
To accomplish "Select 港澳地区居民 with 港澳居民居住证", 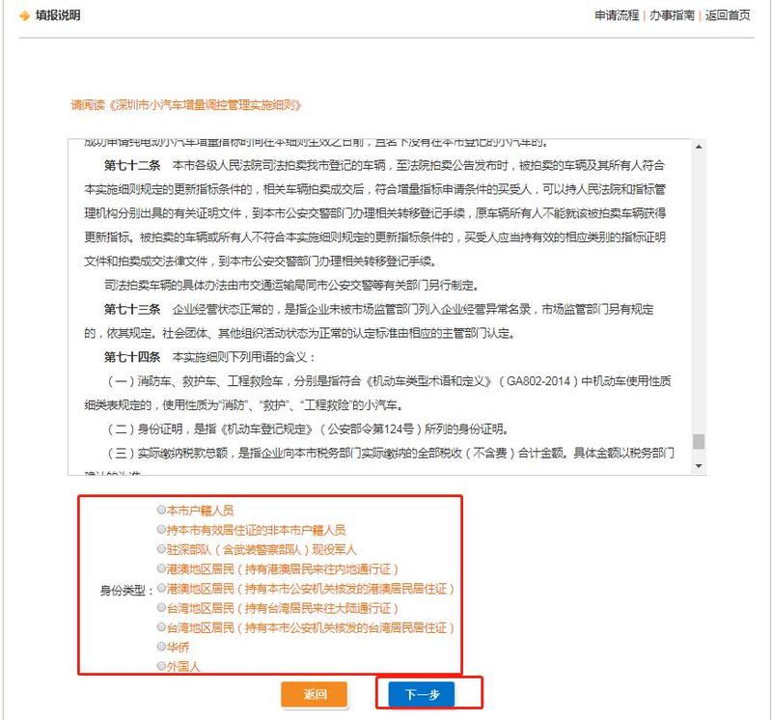I will click(161, 588).
